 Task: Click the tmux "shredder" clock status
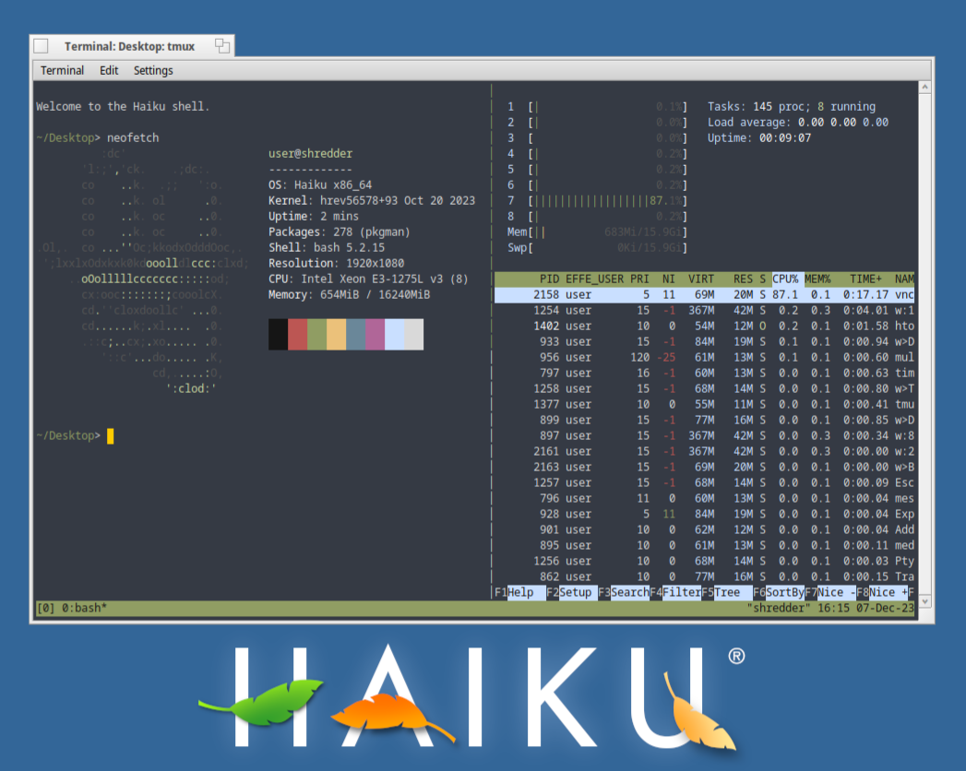[x=830, y=609]
